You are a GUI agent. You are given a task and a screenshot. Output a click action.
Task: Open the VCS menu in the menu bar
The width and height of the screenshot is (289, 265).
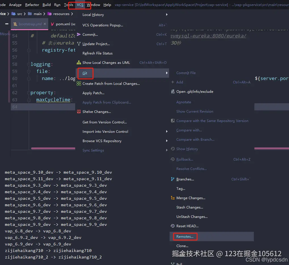[80, 5]
